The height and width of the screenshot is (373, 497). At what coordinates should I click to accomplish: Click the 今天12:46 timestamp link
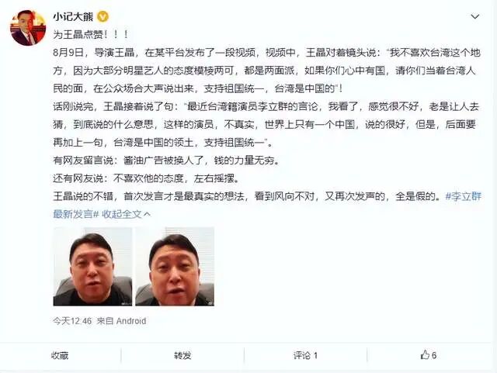point(72,321)
